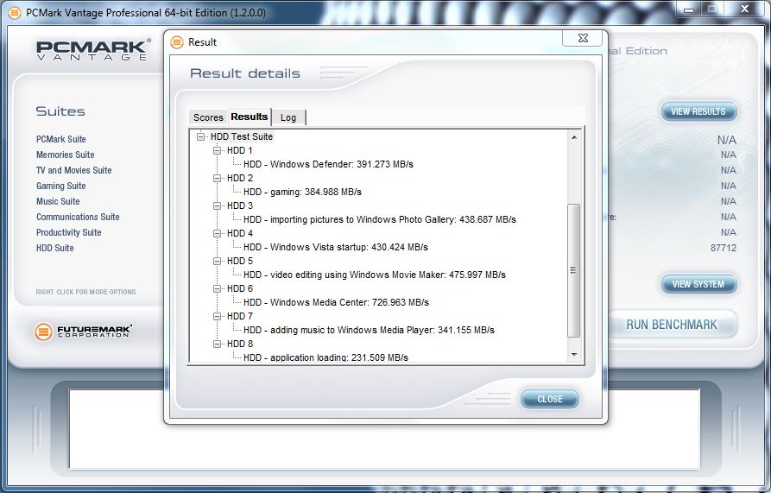The width and height of the screenshot is (771, 493).
Task: Switch to the Scores tab
Action: click(208, 117)
